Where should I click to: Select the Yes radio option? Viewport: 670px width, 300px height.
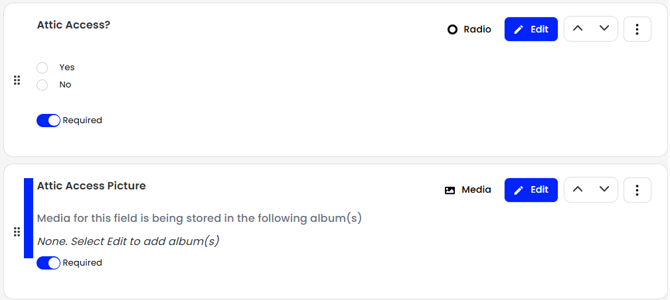pos(42,68)
